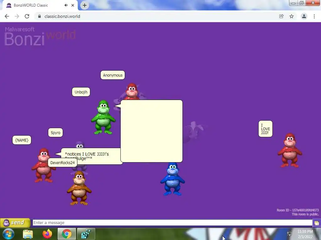The width and height of the screenshot is (321, 240).
Task: Open the Windows Start menu
Action: coord(8,234)
